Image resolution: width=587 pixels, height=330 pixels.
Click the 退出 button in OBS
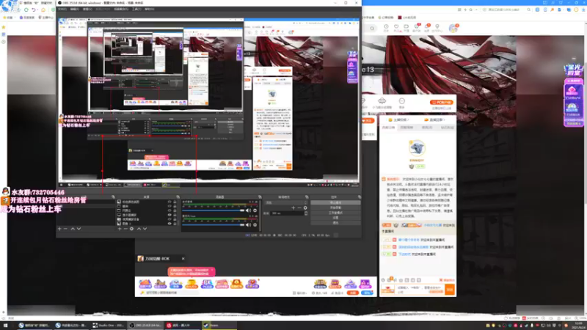pos(335,223)
